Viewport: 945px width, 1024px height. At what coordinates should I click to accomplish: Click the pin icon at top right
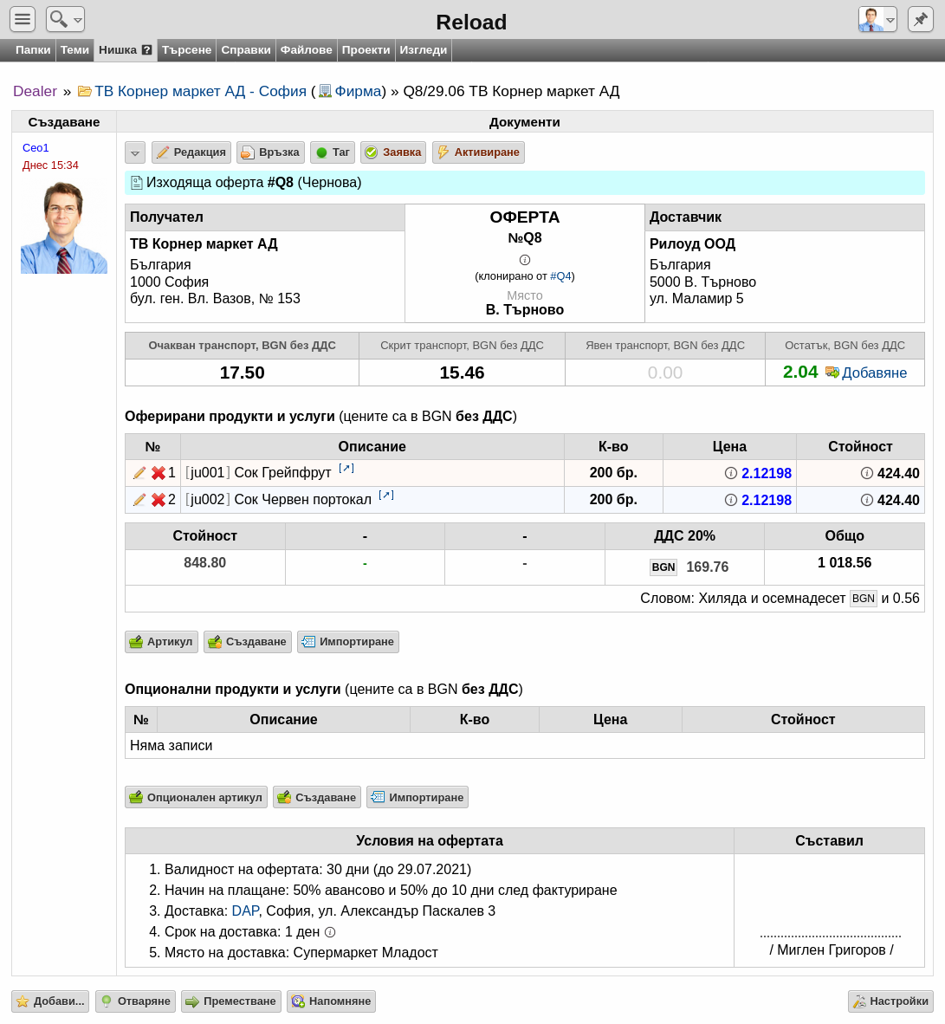pos(920,19)
